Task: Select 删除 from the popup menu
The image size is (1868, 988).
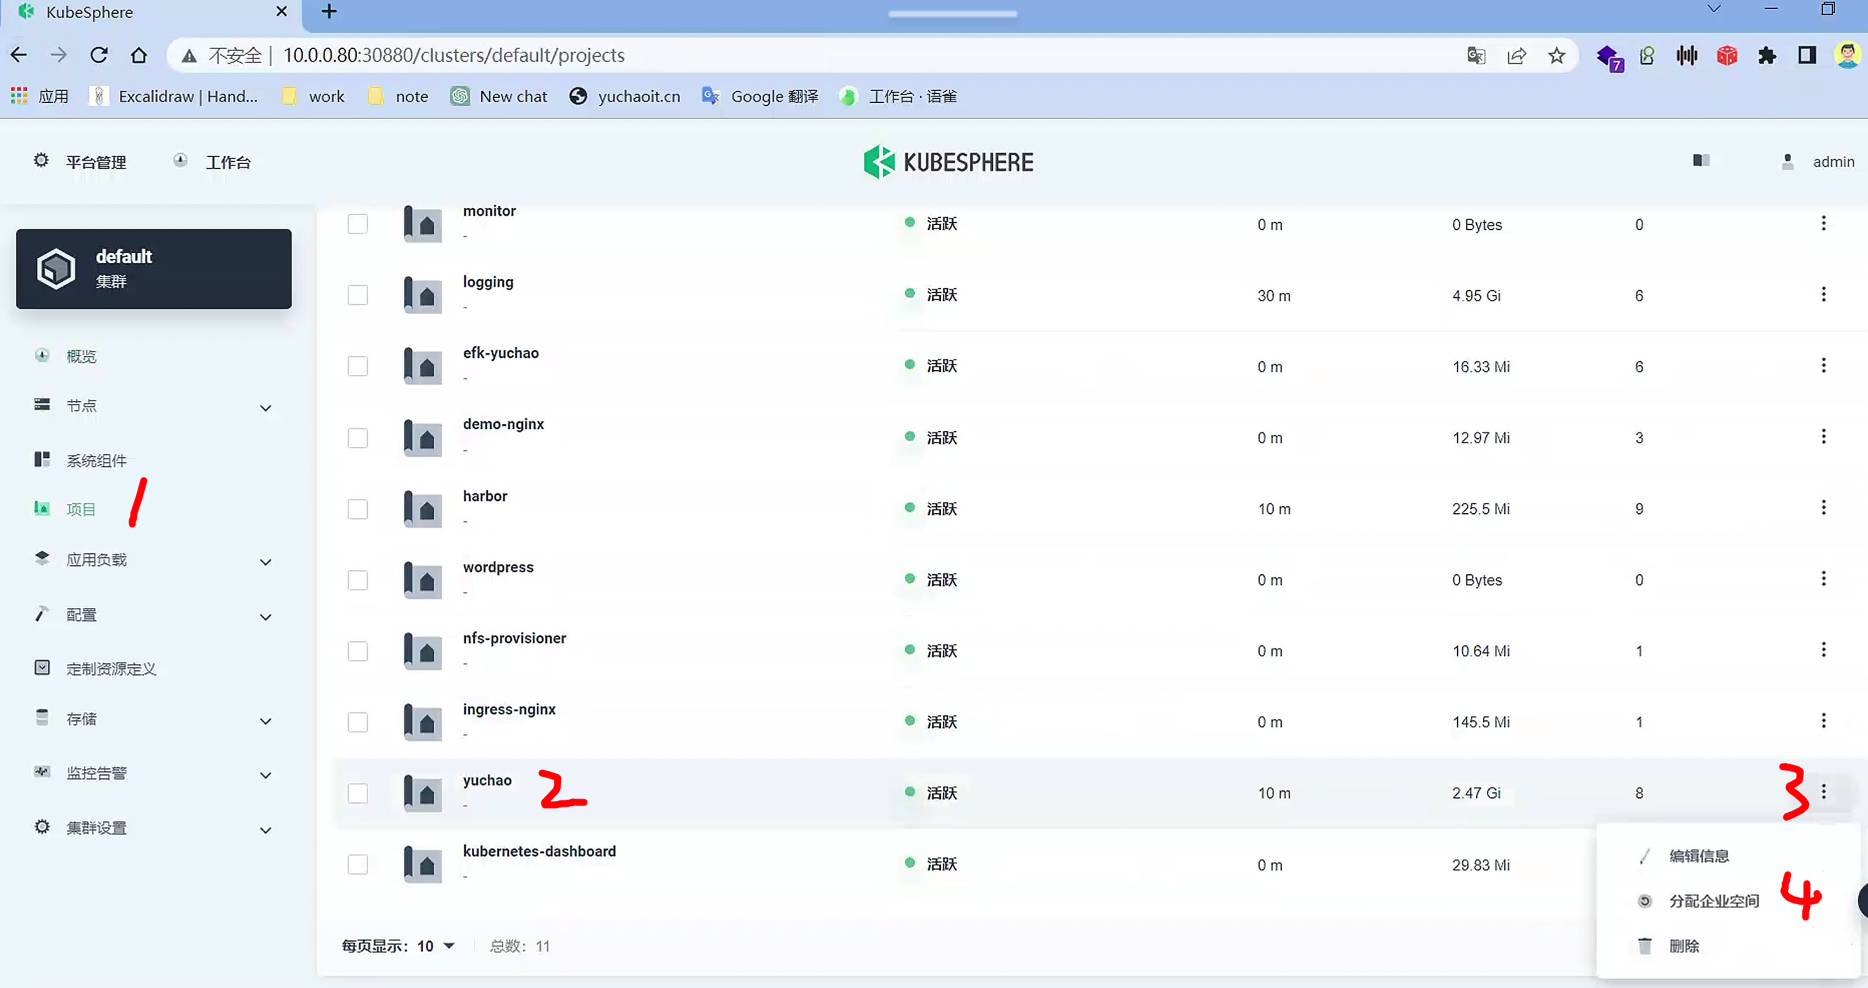Action: click(1684, 946)
